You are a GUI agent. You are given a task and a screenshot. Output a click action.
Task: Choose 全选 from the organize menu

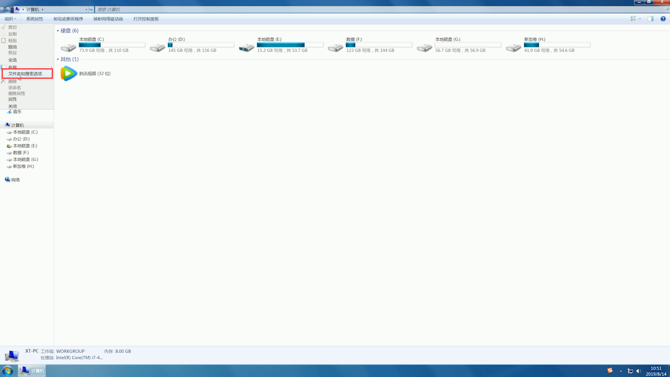click(x=13, y=60)
